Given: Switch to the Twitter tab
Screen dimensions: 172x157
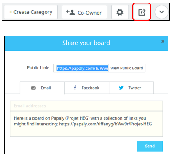Looking at the screenshot, I should coord(132,88).
